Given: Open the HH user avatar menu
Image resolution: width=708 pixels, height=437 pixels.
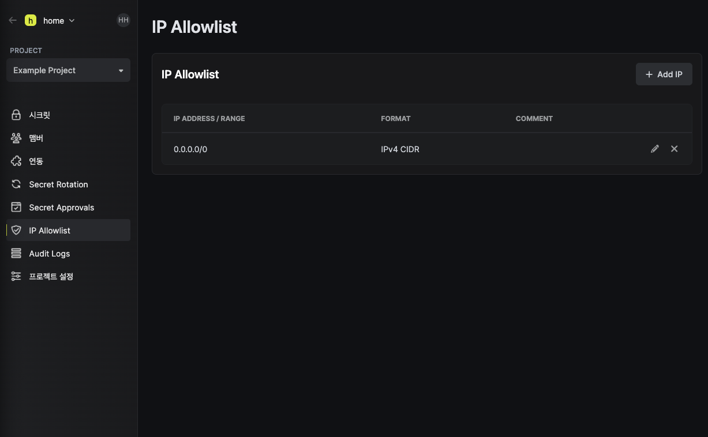Looking at the screenshot, I should (x=123, y=20).
